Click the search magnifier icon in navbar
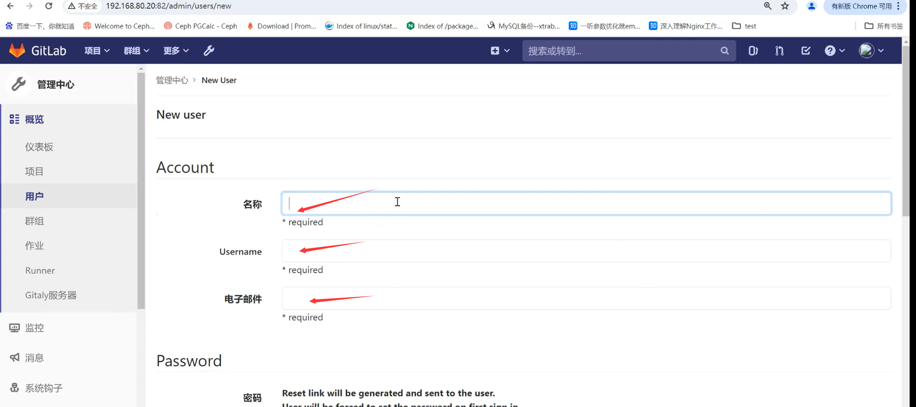916x407 pixels. [725, 51]
